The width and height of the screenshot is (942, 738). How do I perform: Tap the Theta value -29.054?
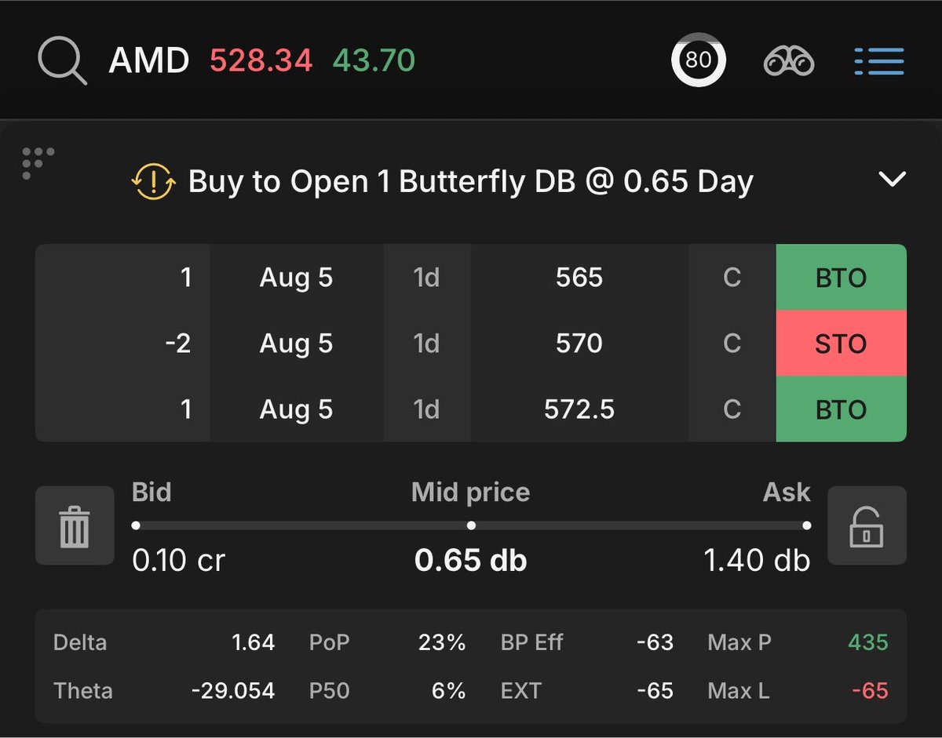coord(233,691)
